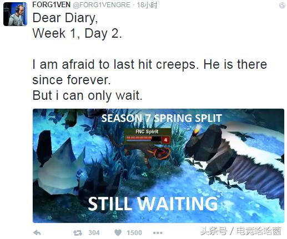287x239 pixels.
Task: Click the Dear Diary tweet text
Action: point(65,18)
